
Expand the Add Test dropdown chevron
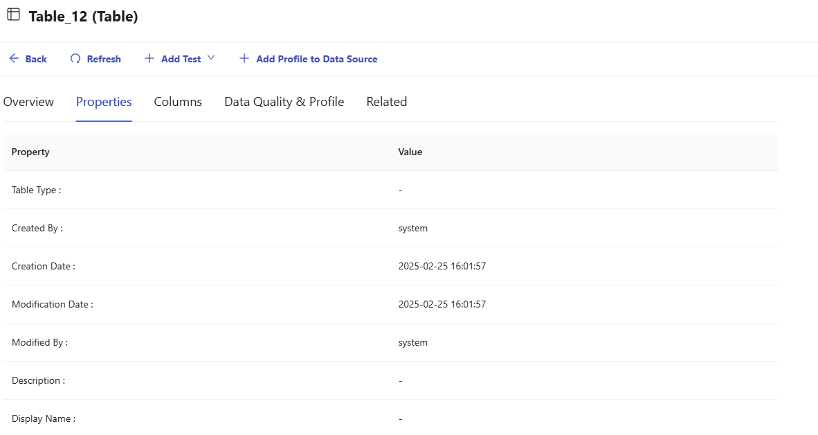211,58
